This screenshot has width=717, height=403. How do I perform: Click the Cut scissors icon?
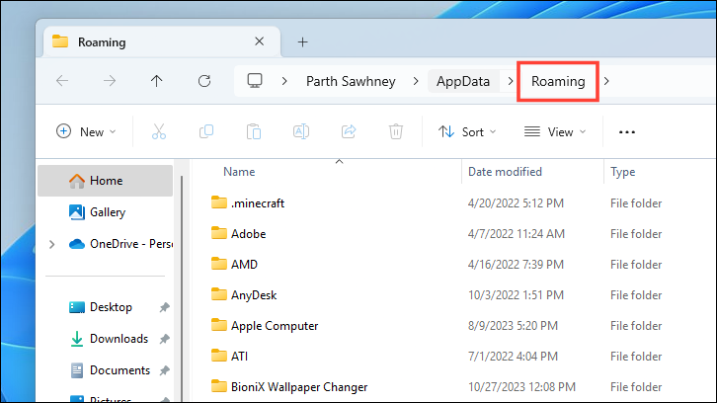tap(159, 131)
